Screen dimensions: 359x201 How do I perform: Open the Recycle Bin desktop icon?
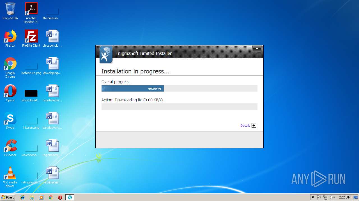(x=10, y=11)
